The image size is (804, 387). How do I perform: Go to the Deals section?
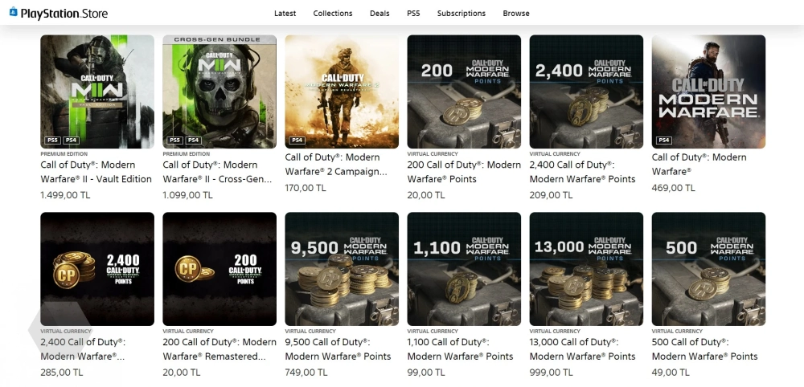tap(379, 14)
